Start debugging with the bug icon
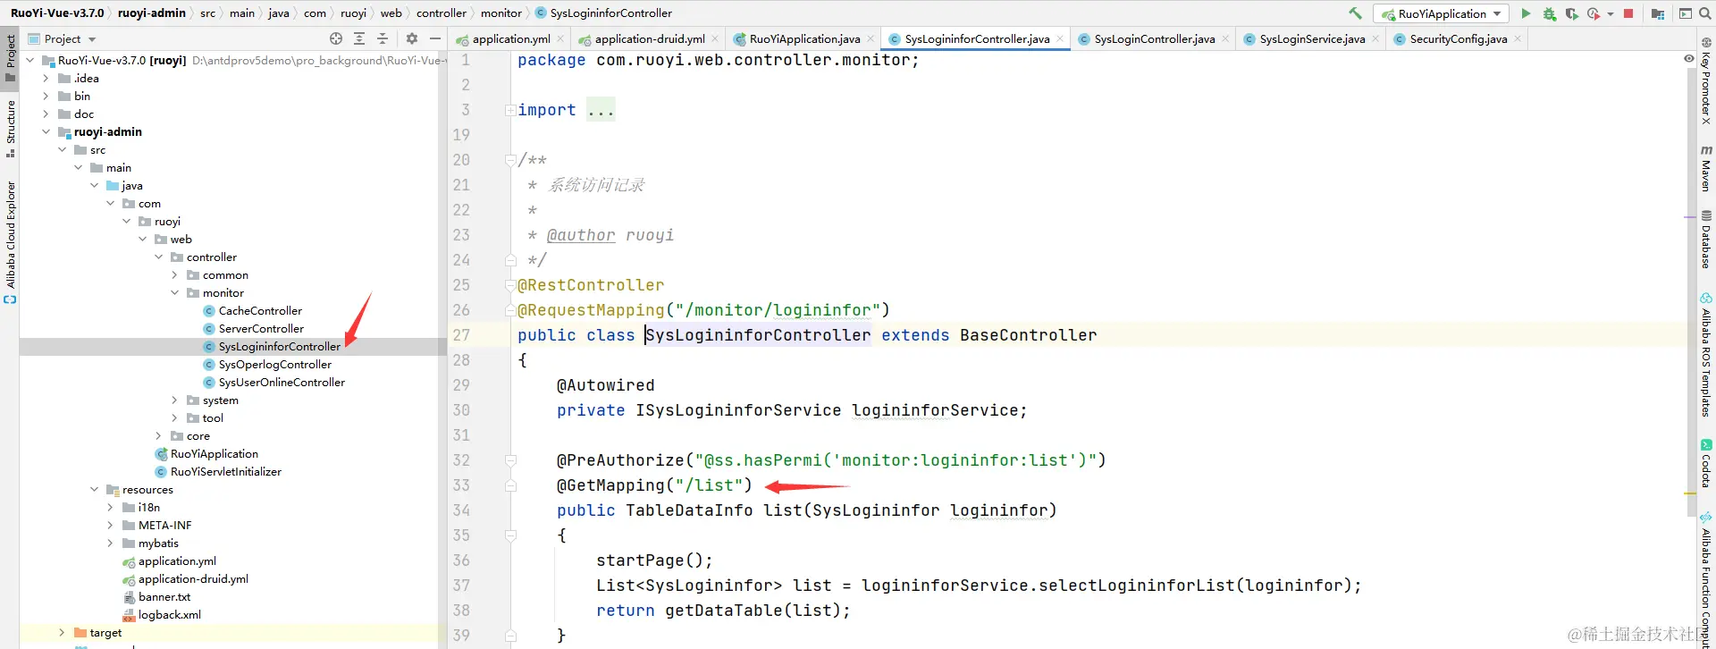The height and width of the screenshot is (649, 1716). [x=1550, y=13]
